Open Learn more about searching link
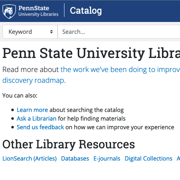This screenshot has width=180, height=180. 32,110
